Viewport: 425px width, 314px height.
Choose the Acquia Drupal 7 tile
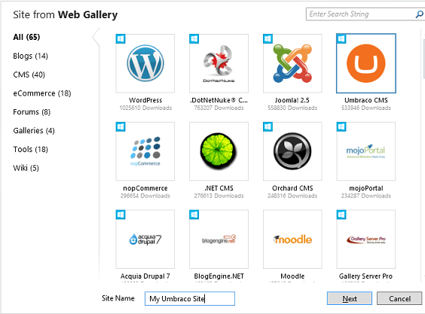(145, 239)
